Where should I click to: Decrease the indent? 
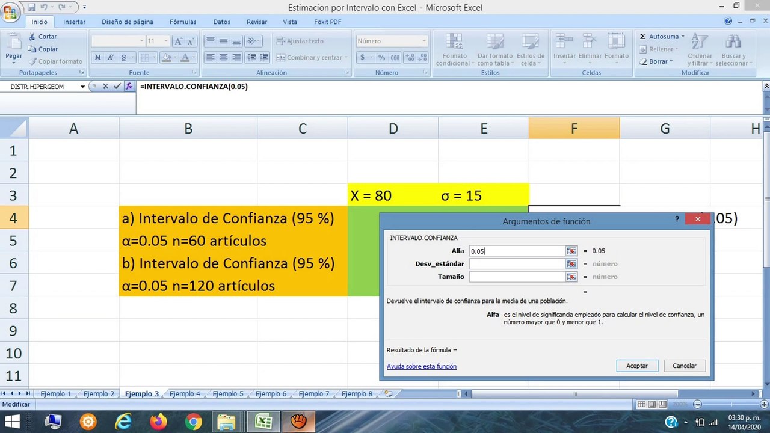click(x=251, y=58)
